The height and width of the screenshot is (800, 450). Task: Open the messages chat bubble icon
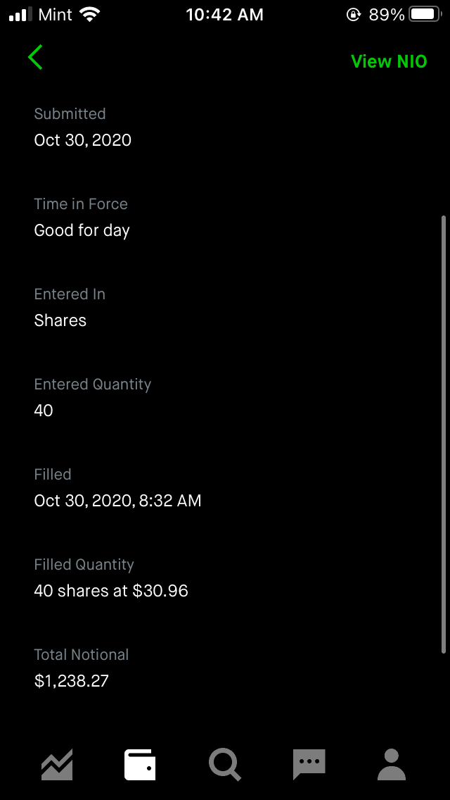(x=309, y=764)
